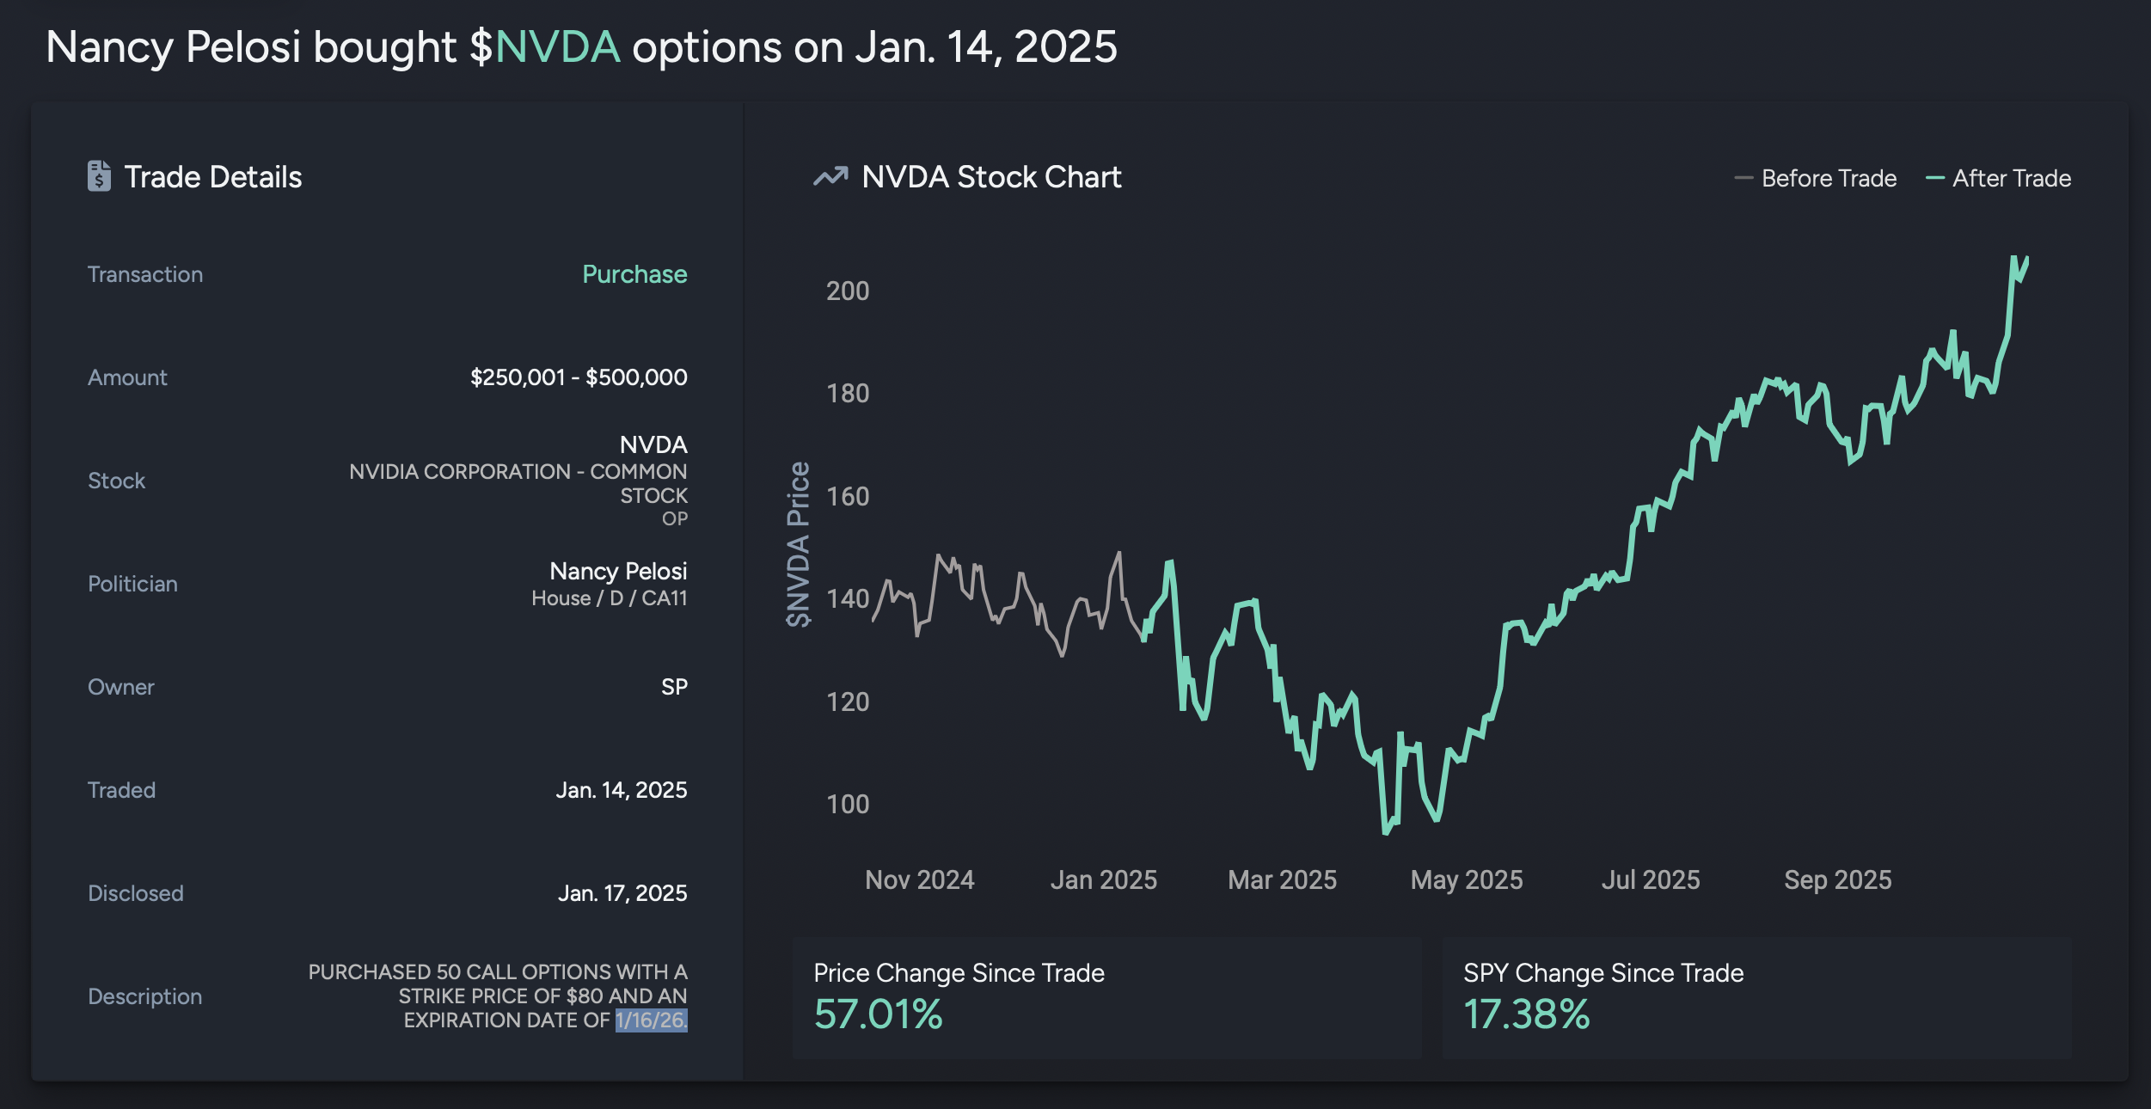The height and width of the screenshot is (1109, 2151).
Task: Click the NVDA stock symbol in Trade Details
Action: point(653,444)
